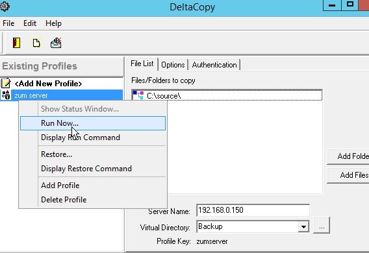Switch to the File List tab

(x=142, y=64)
